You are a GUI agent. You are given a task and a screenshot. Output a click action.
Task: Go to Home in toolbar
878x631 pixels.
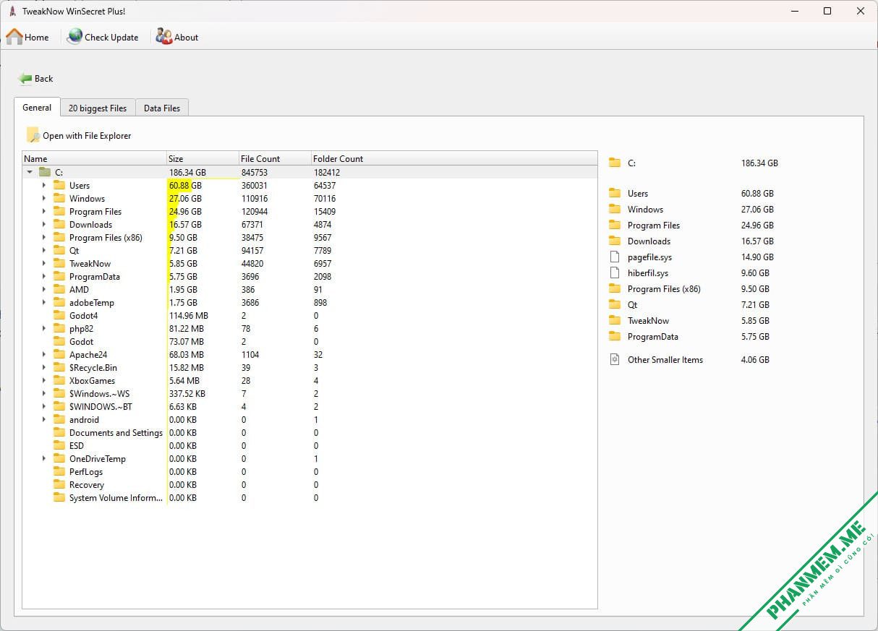pos(28,37)
